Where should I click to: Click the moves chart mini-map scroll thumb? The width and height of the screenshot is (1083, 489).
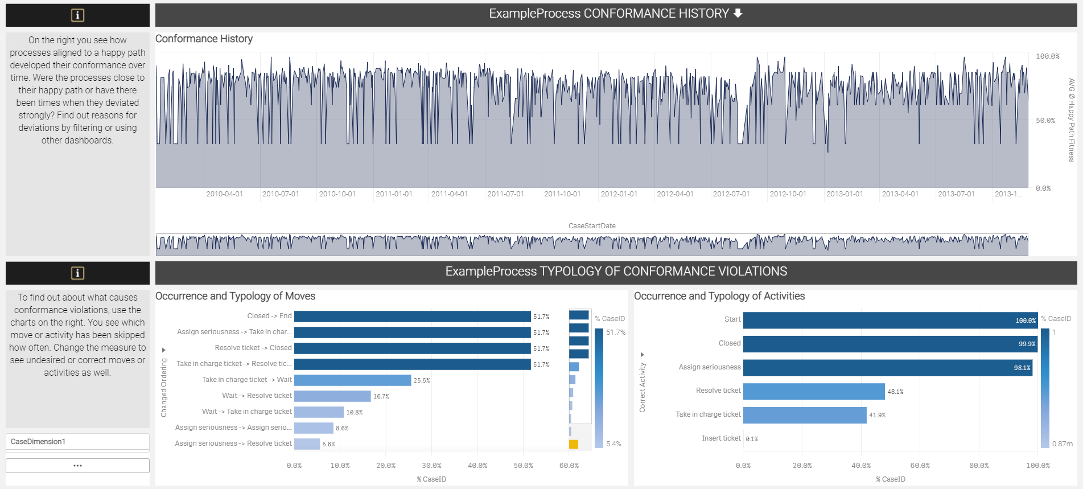pyautogui.click(x=580, y=366)
